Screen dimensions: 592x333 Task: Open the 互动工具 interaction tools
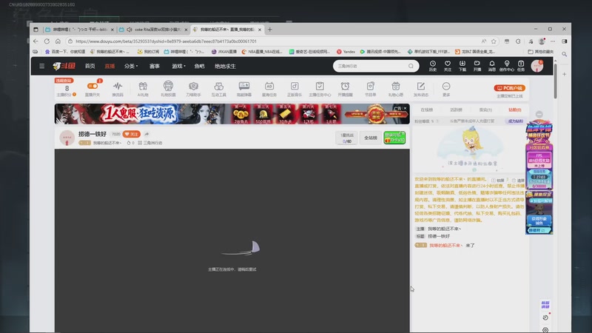(x=218, y=89)
